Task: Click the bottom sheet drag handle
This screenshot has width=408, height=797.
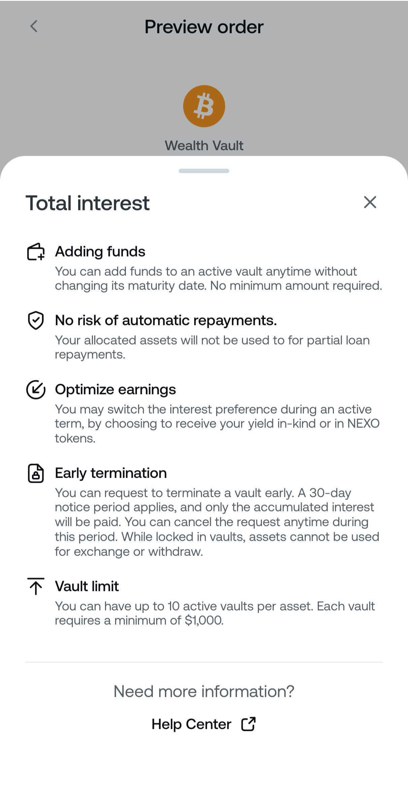Action: coord(204,171)
